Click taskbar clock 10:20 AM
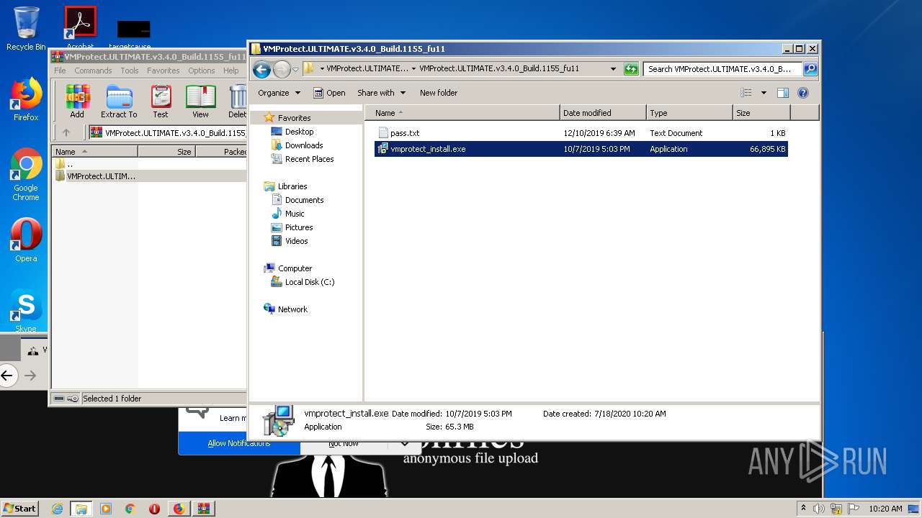 click(x=885, y=509)
